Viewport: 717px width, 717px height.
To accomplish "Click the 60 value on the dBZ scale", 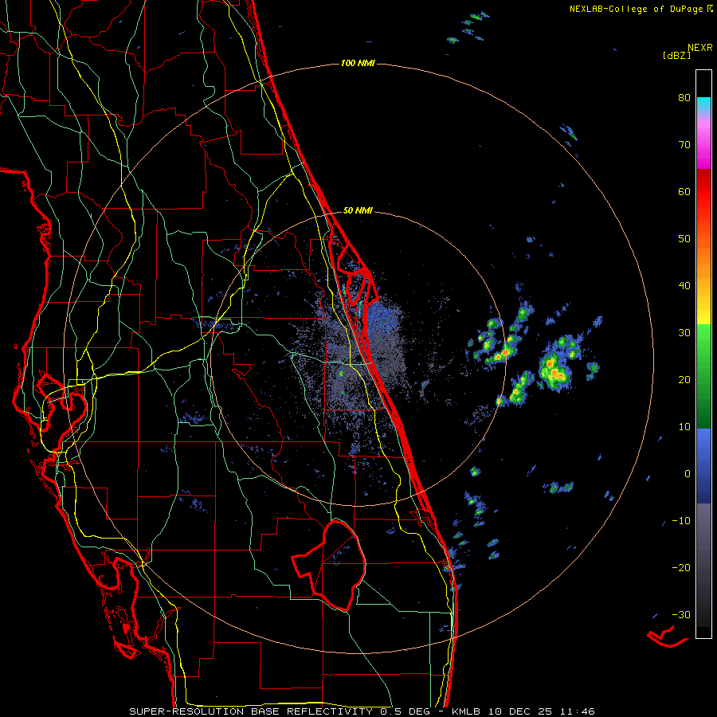I will click(x=684, y=191).
